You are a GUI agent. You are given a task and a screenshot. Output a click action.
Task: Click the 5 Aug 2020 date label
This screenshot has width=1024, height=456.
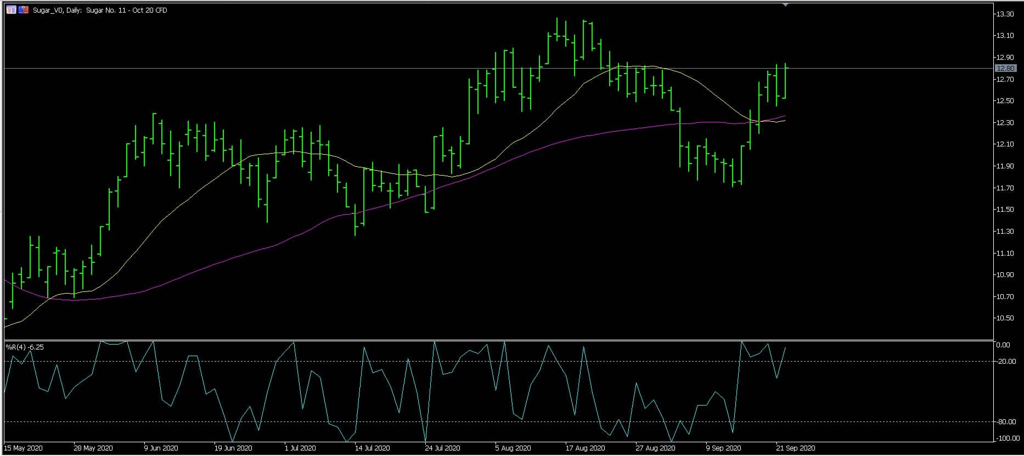513,448
